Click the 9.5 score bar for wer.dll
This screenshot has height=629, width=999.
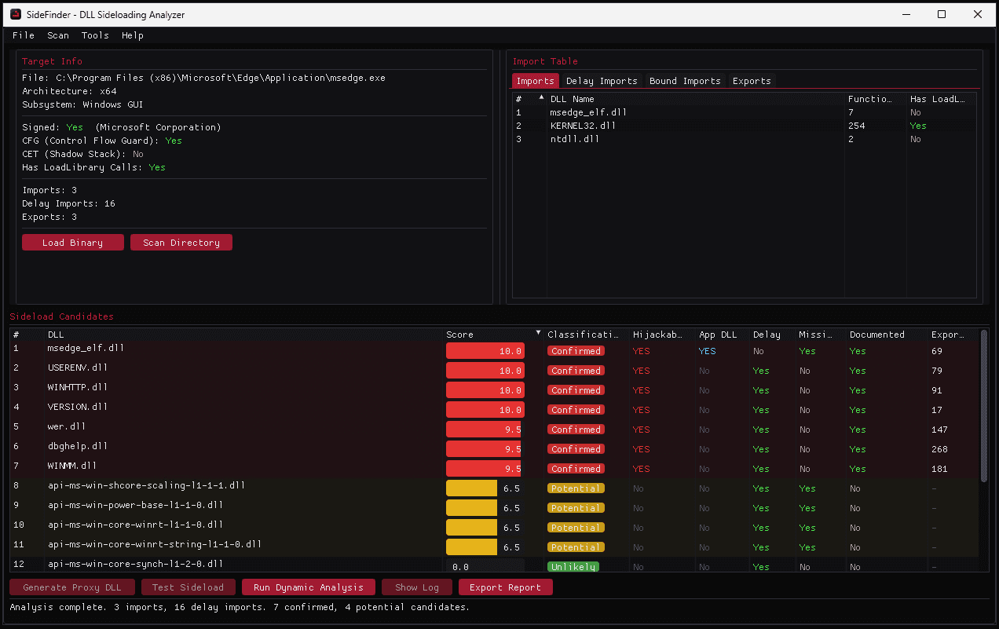coord(485,430)
